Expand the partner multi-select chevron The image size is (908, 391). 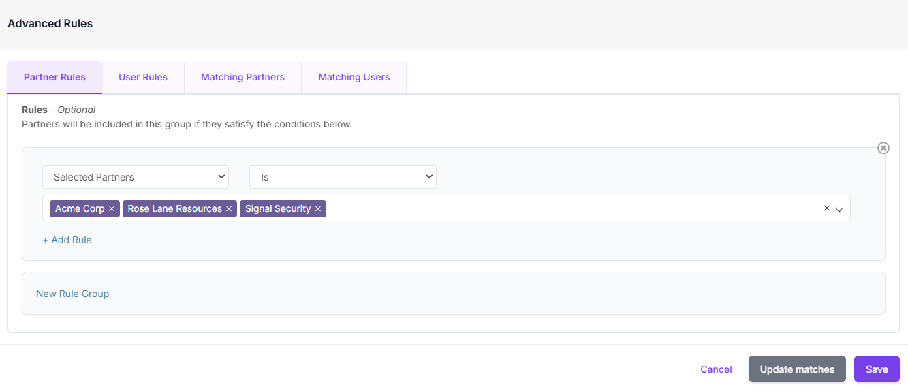pyautogui.click(x=839, y=209)
